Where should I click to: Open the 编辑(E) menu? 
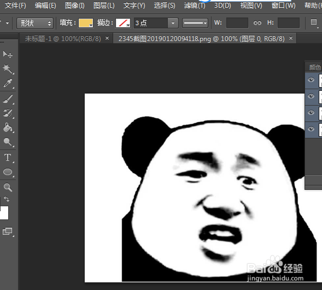tap(45, 5)
